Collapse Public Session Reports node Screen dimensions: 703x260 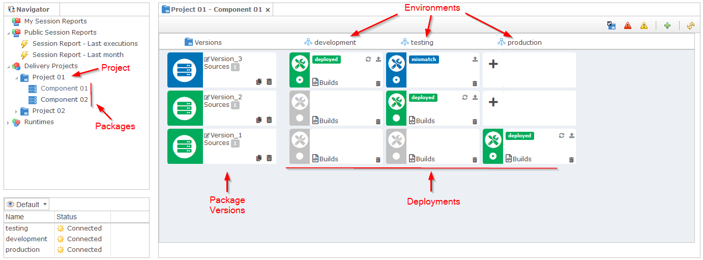tap(8, 33)
